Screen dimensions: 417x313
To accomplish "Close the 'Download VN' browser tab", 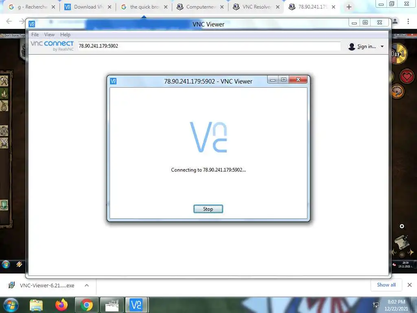I will pos(109,7).
